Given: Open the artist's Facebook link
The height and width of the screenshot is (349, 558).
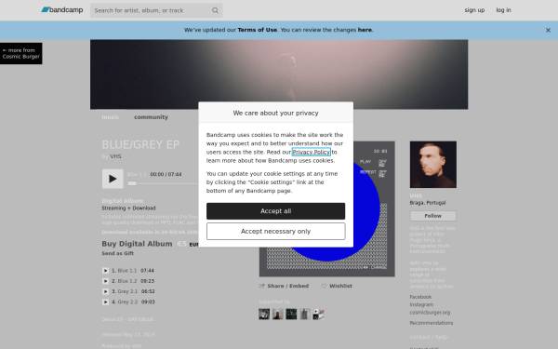Looking at the screenshot, I should pyautogui.click(x=420, y=297).
